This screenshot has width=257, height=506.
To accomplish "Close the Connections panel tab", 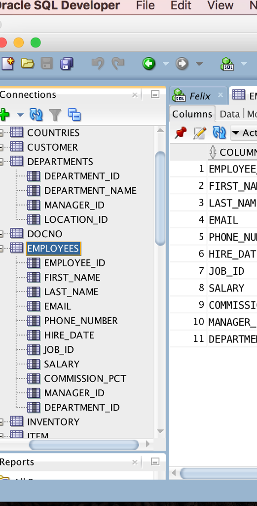I will (x=135, y=95).
